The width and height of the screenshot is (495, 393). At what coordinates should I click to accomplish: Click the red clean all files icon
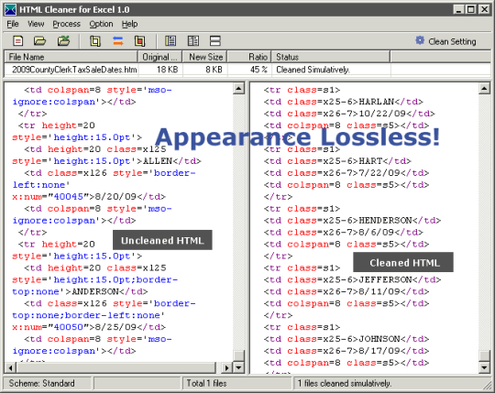139,41
